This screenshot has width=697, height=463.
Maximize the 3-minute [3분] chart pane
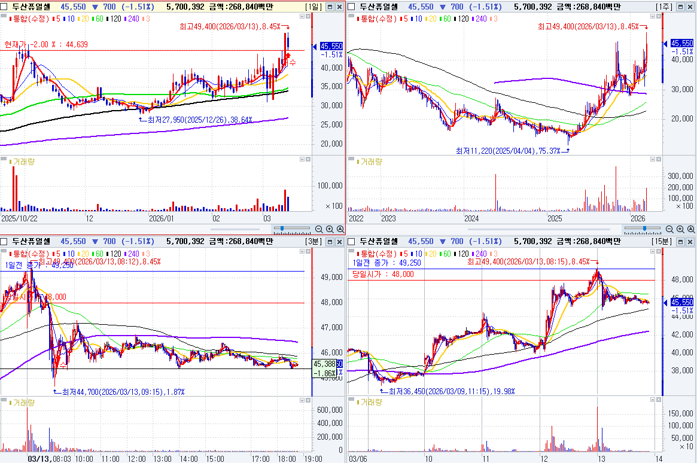pos(330,242)
